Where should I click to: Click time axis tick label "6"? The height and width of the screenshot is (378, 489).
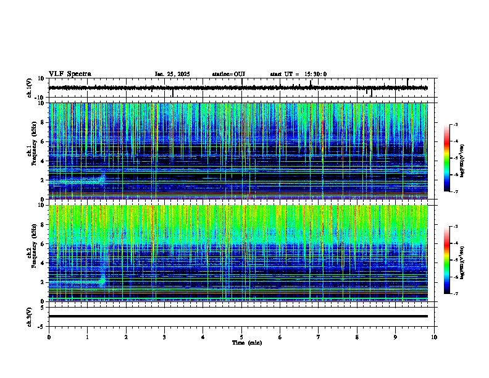click(x=280, y=337)
